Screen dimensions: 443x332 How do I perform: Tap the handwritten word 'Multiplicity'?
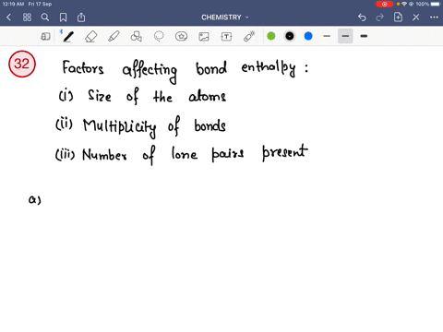[119, 127]
